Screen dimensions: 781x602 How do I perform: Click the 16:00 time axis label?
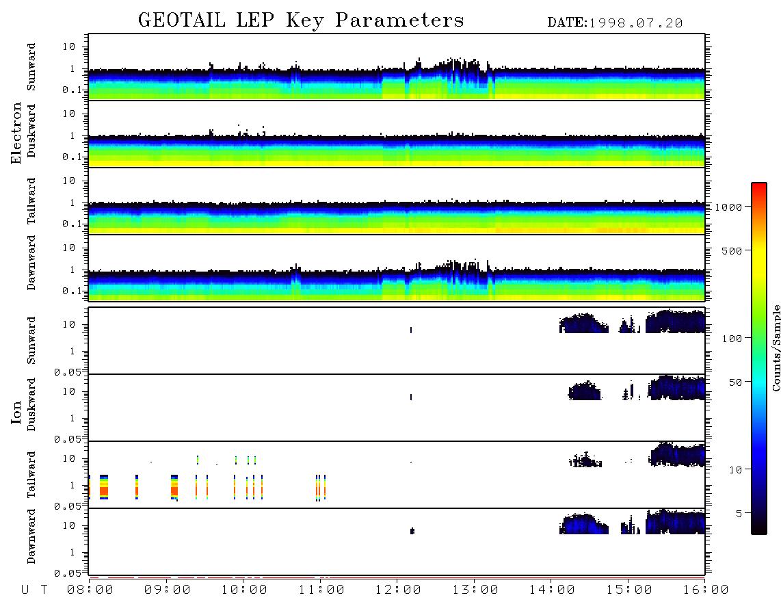pos(706,590)
